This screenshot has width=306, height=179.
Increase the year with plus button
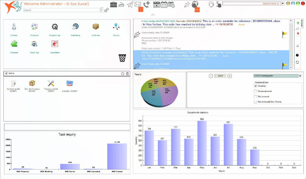[x=229, y=76]
